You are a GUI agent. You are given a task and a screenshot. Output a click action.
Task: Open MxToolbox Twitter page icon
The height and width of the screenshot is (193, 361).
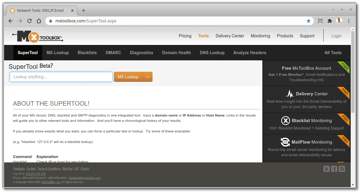(x=326, y=169)
